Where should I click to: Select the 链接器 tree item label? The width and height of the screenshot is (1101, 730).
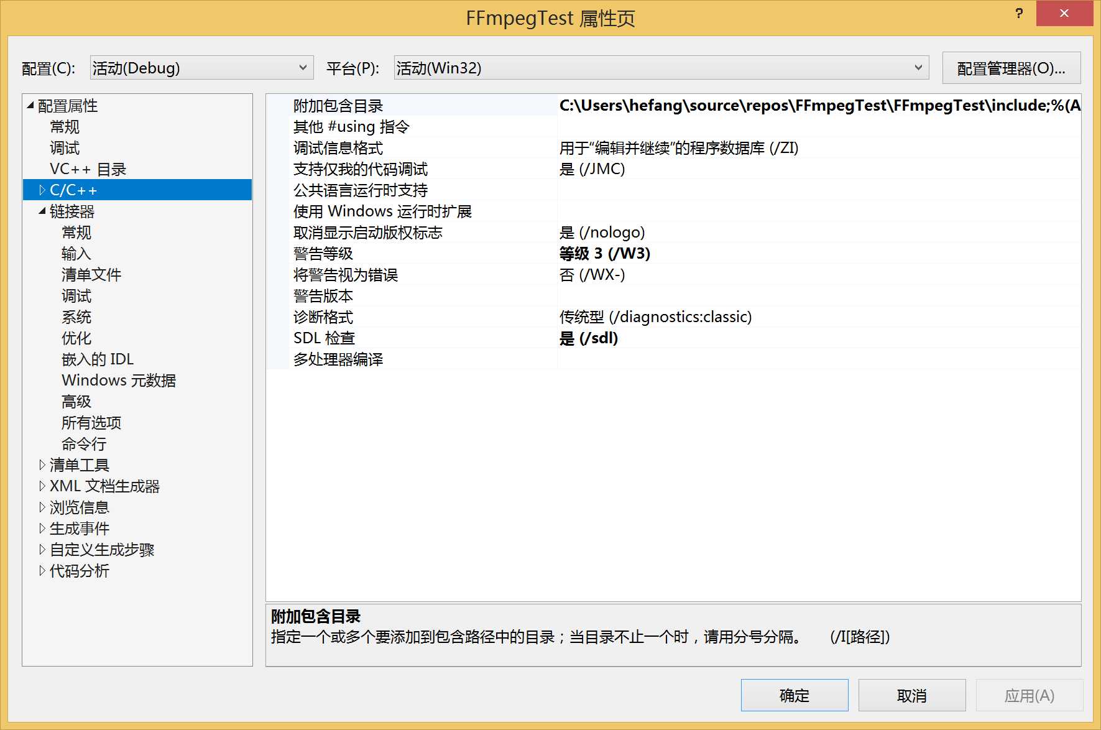(x=72, y=211)
